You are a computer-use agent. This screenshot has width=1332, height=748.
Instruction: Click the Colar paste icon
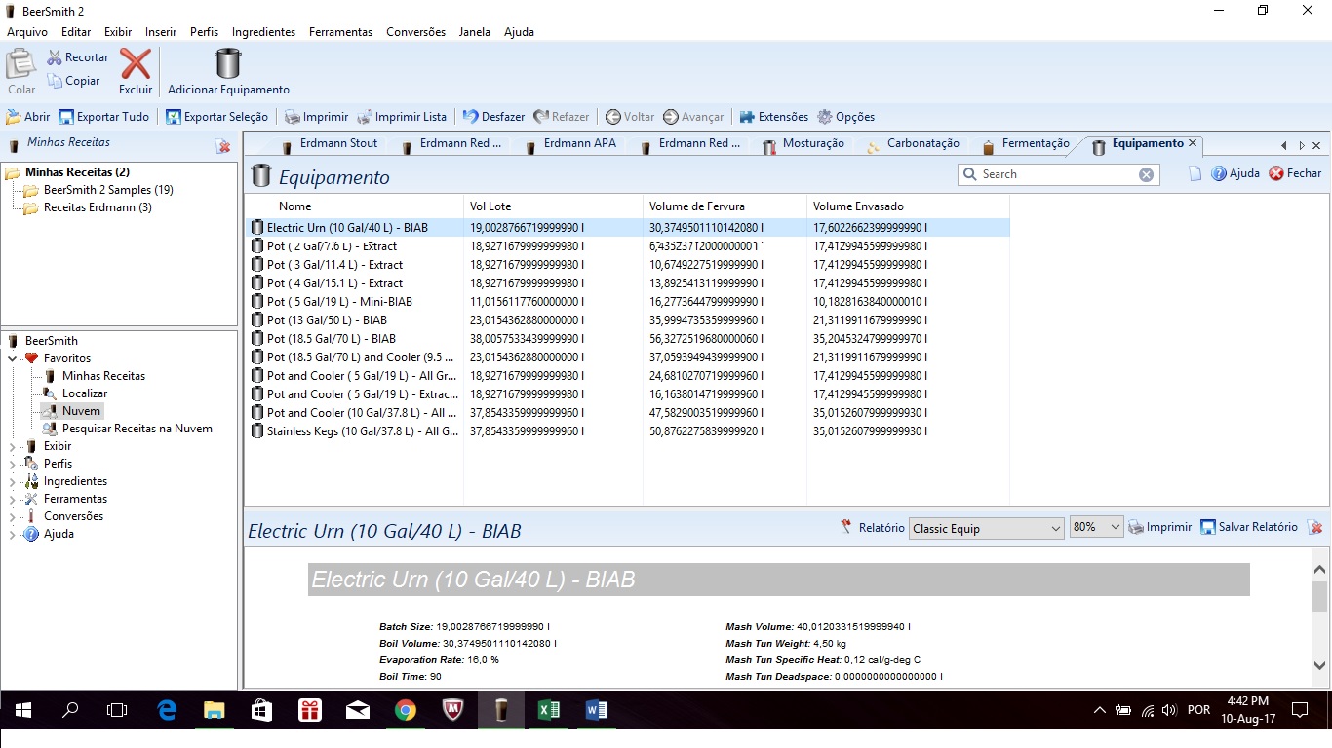pos(21,64)
